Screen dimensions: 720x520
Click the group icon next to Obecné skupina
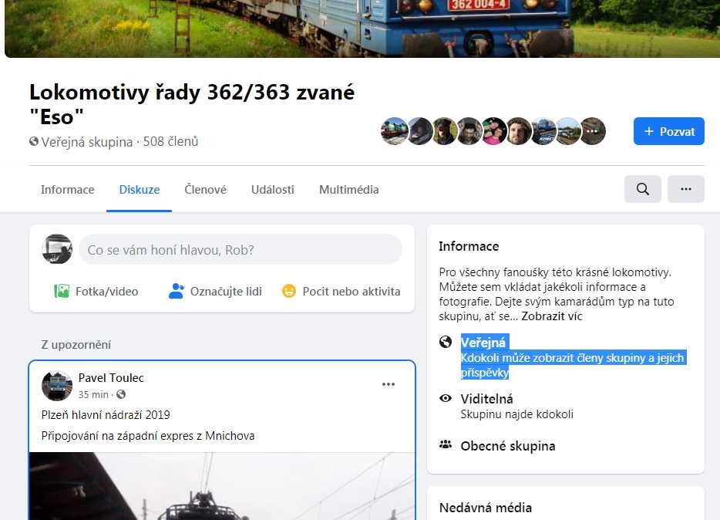click(x=446, y=445)
